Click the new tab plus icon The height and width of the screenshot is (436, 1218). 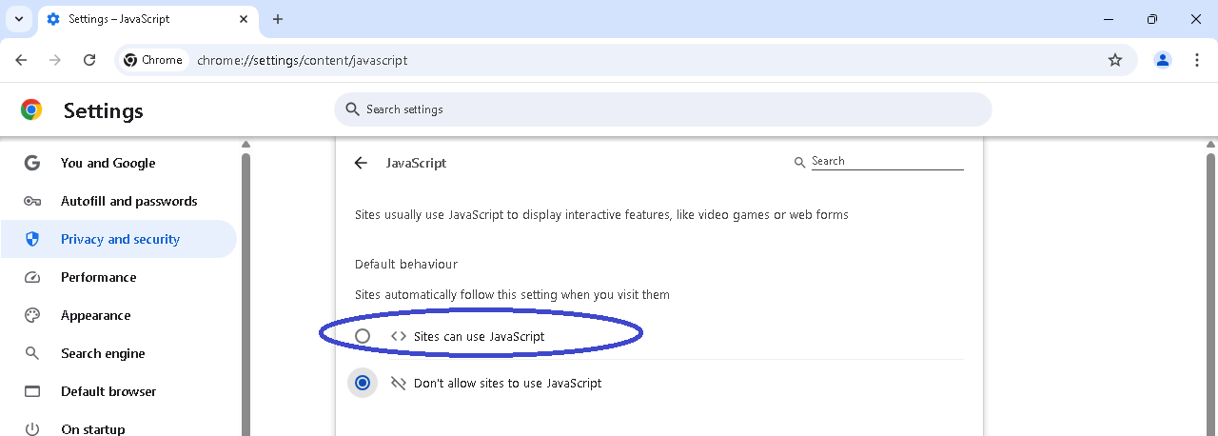(278, 19)
